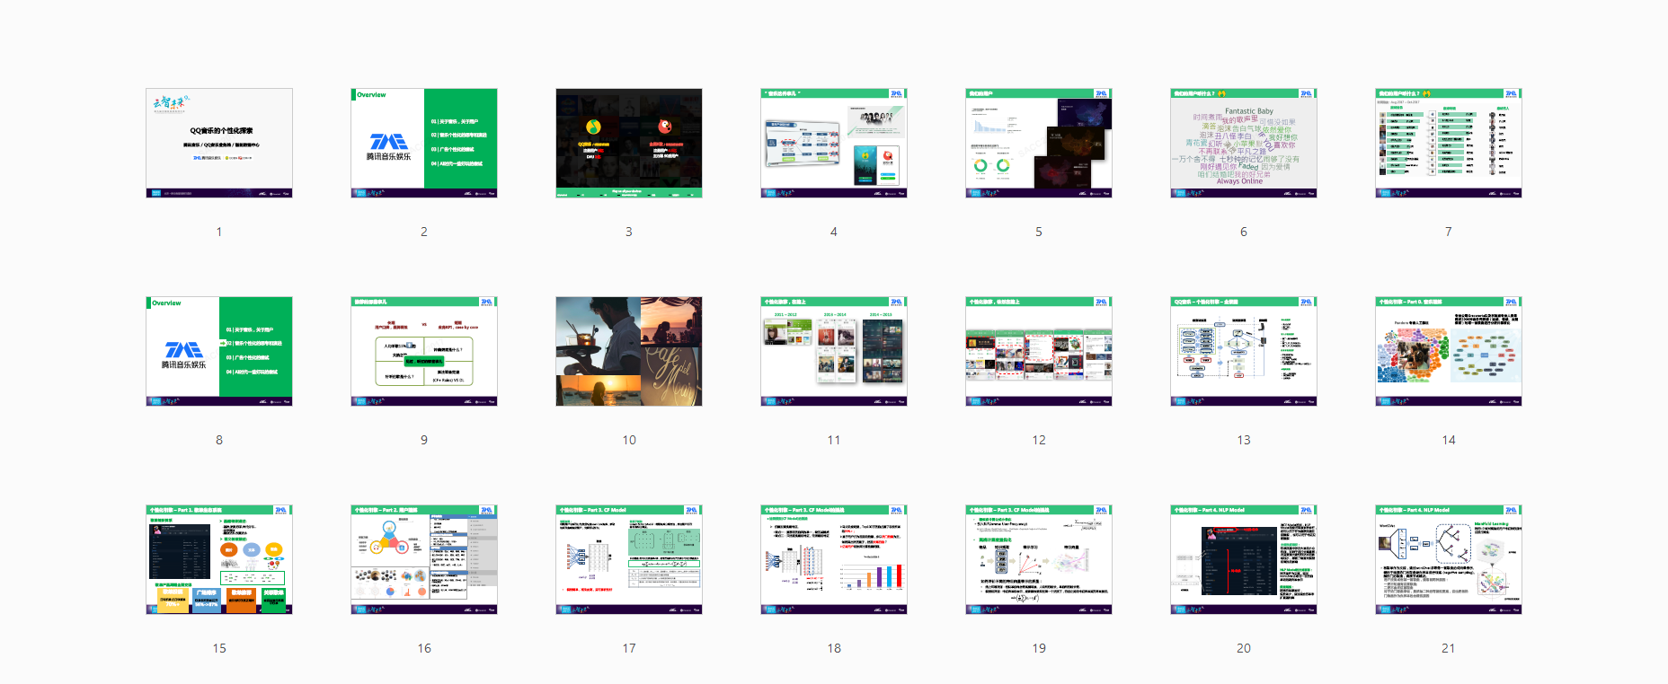Click slide number label 1
Image resolution: width=1668 pixels, height=684 pixels.
[219, 232]
